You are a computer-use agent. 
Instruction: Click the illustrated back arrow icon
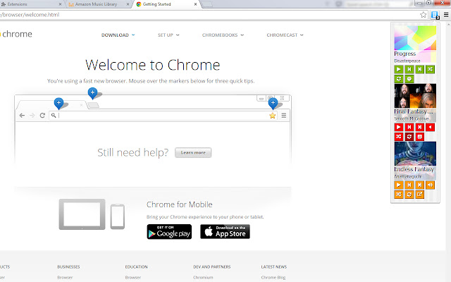(22, 116)
